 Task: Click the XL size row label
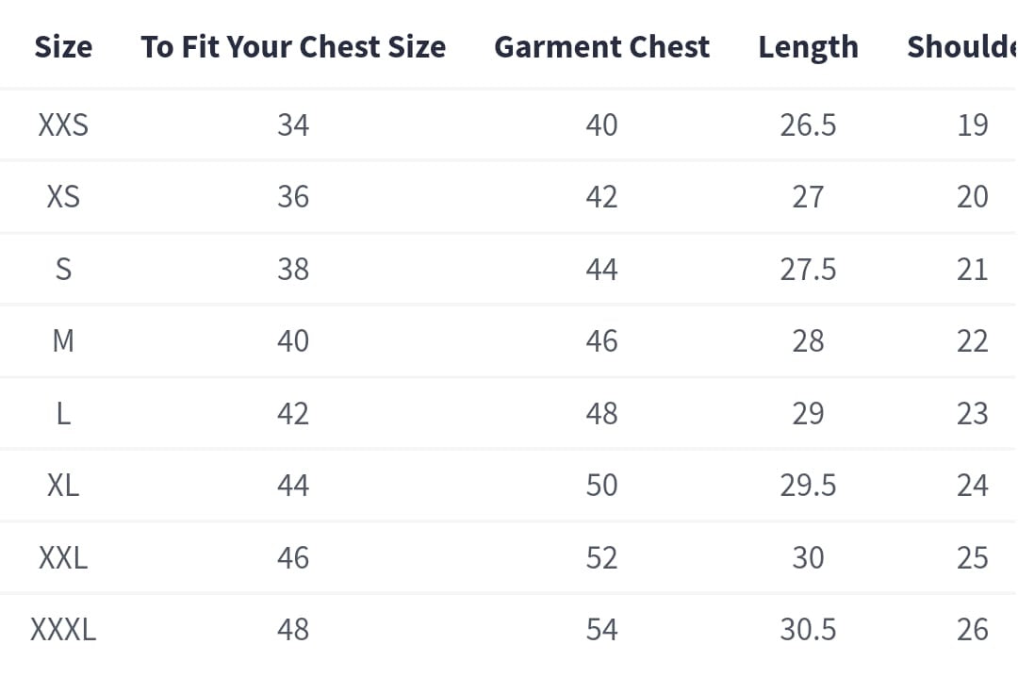pos(63,485)
